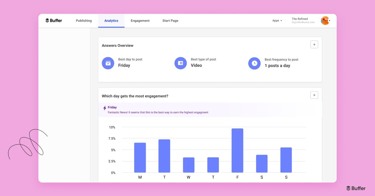Click the Buffer logo in the top navigation

tap(54, 21)
